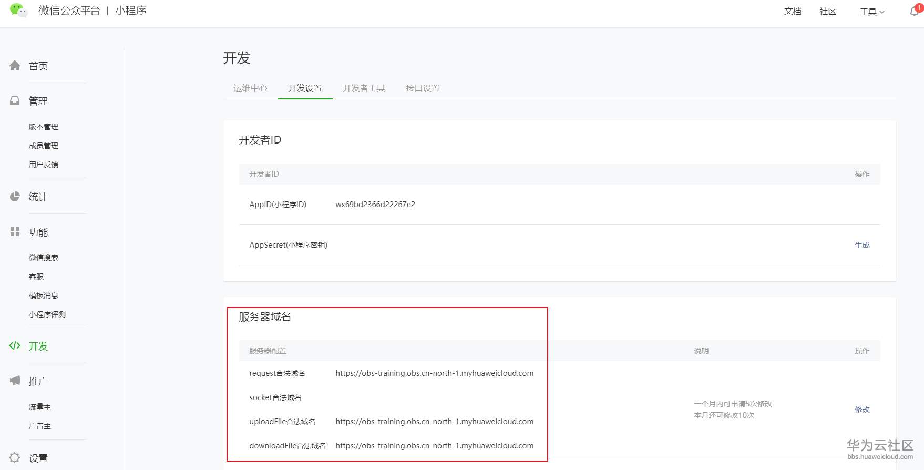Open 统计 section in sidebar
The height and width of the screenshot is (470, 924).
(x=38, y=197)
